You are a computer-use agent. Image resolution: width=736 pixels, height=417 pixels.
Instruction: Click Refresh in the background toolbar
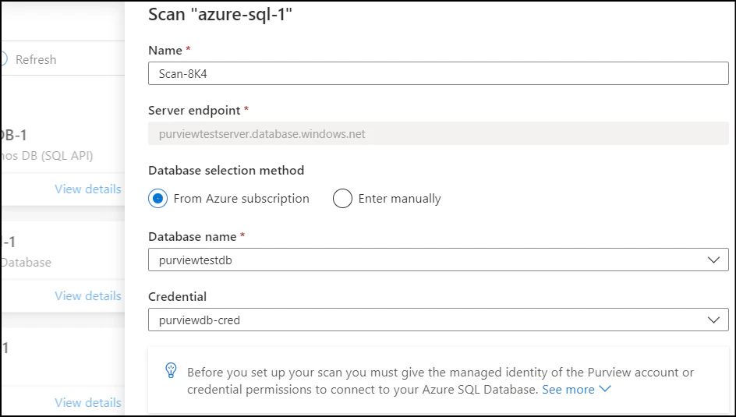36,59
